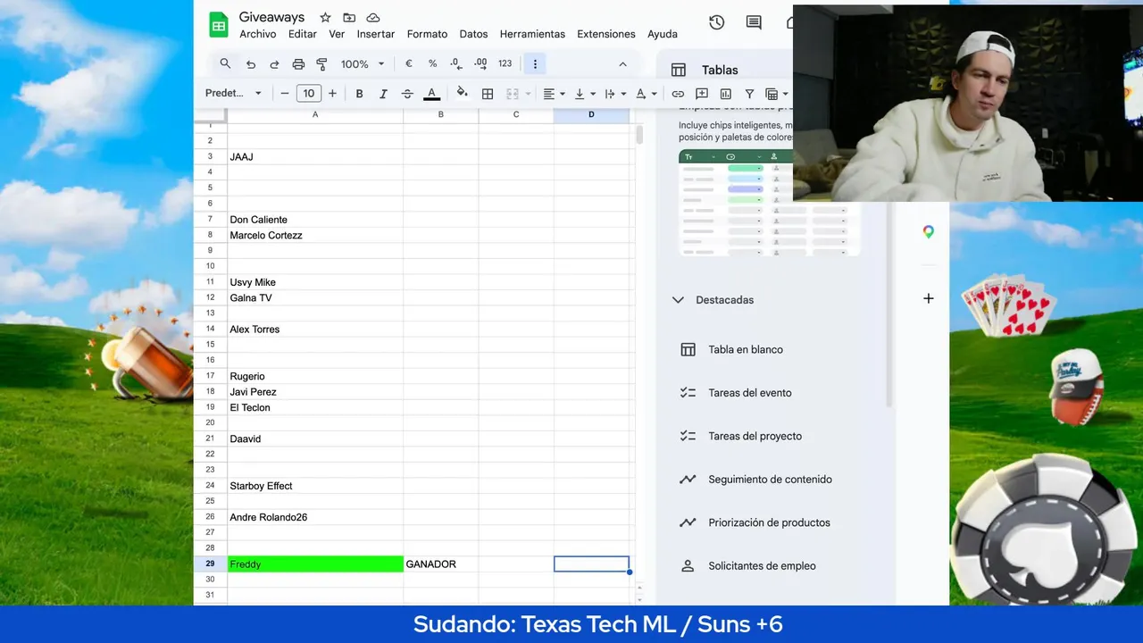Create a filter with funnel icon

tap(749, 94)
